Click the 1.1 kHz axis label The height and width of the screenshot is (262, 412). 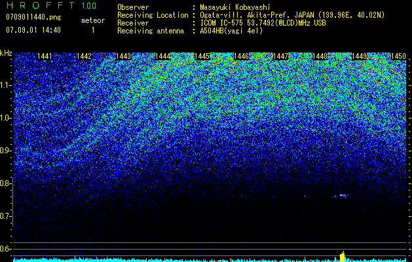[x=5, y=85]
